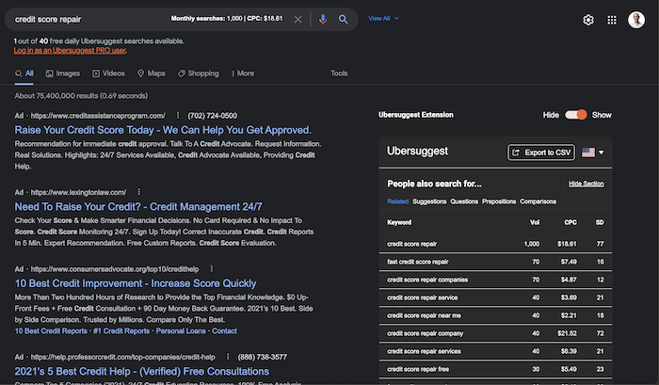Switch to Videos tab
This screenshot has width=659, height=385.
point(108,73)
